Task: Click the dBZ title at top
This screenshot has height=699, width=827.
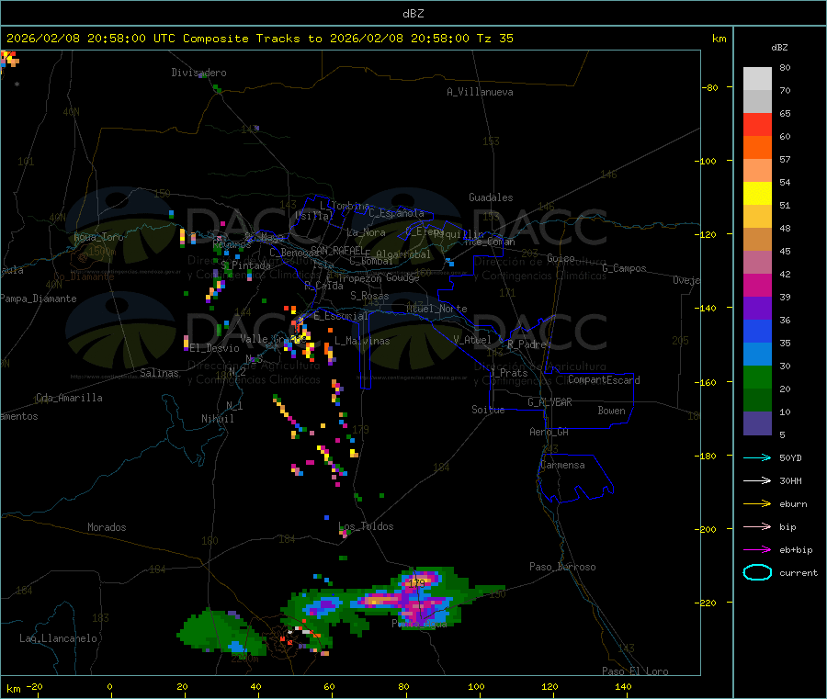Action: 413,14
